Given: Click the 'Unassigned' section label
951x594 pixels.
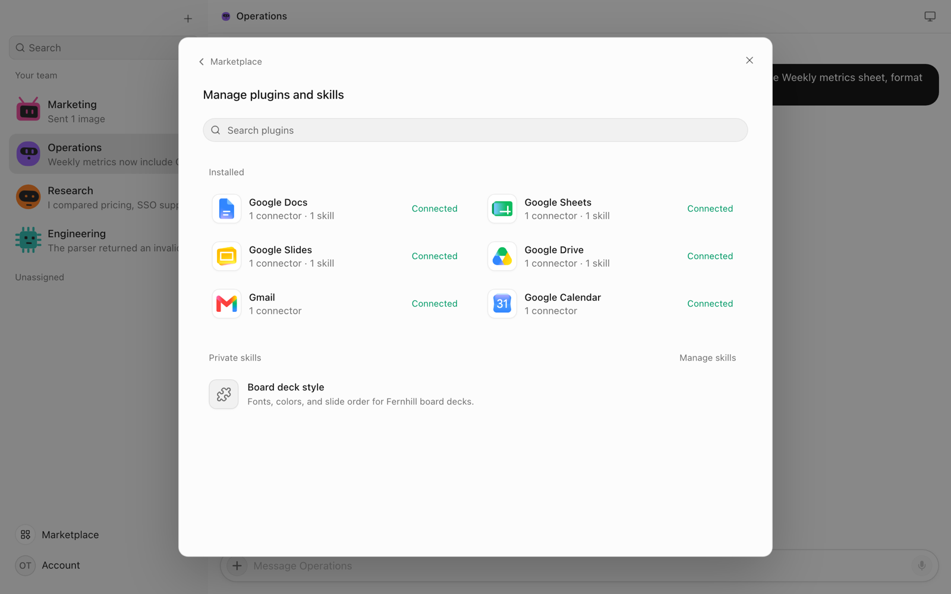Looking at the screenshot, I should pyautogui.click(x=40, y=277).
